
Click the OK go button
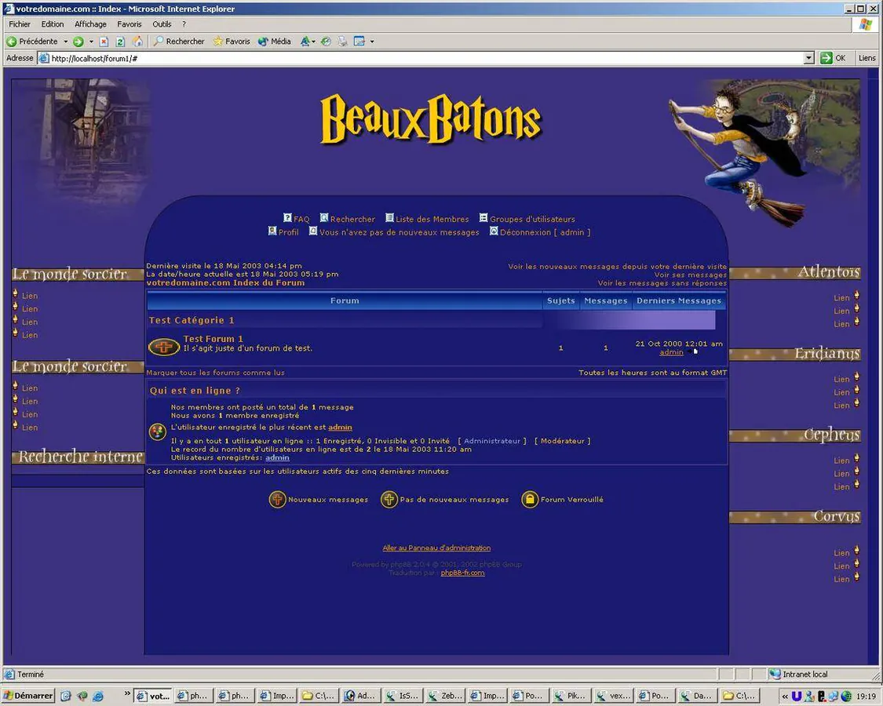[834, 58]
